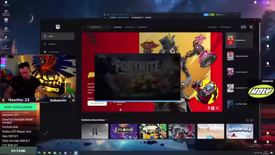Open the friends icon in launcher header
Screen dimensions: 275x155
244,27
